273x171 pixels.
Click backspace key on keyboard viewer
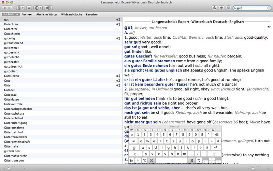[x=217, y=135]
